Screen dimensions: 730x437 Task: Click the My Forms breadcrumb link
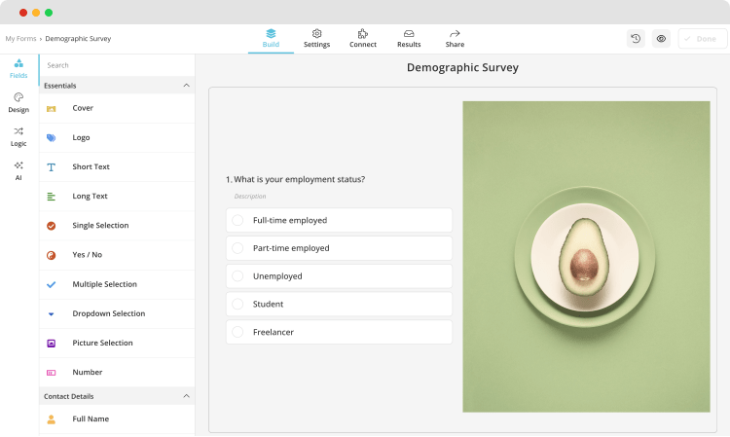[x=20, y=39]
